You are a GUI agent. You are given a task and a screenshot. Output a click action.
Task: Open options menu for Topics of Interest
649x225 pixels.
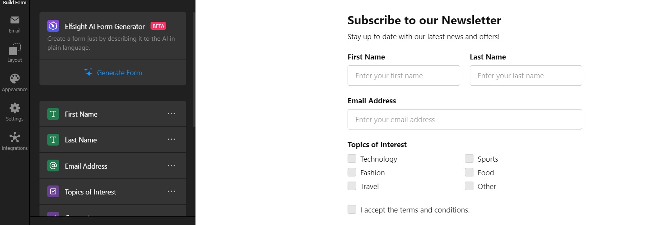coord(171,191)
